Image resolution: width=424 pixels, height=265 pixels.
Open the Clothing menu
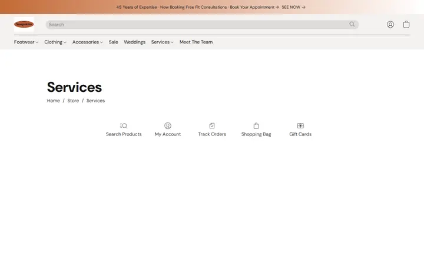(x=53, y=42)
